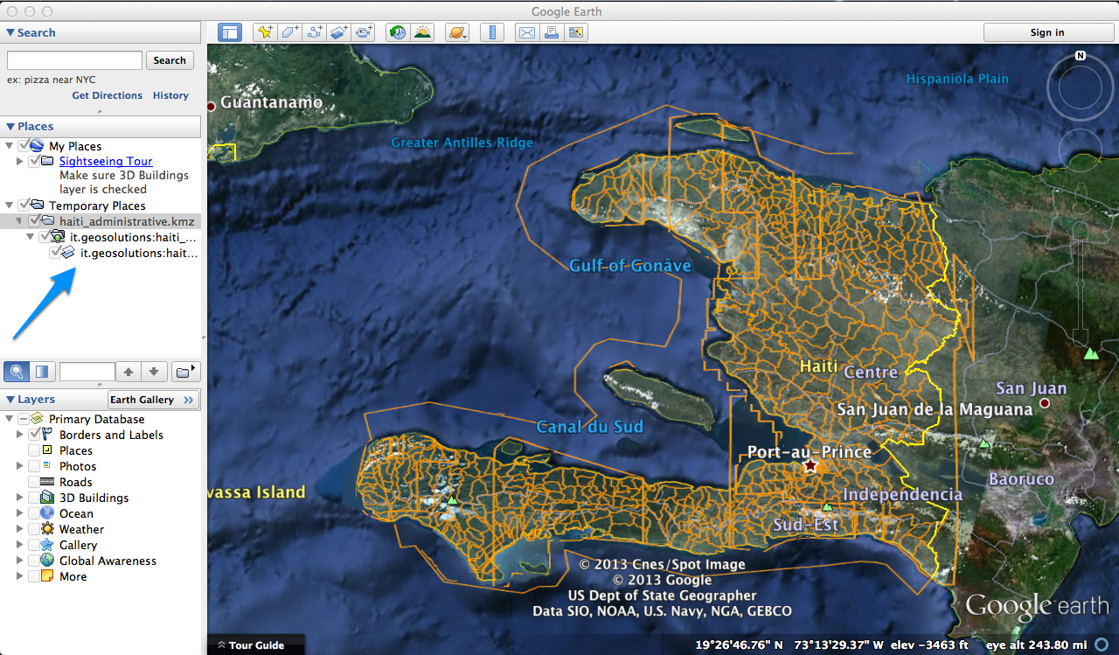1119x655 pixels.
Task: Open the planet switcher (Saturn icon)
Action: click(457, 32)
